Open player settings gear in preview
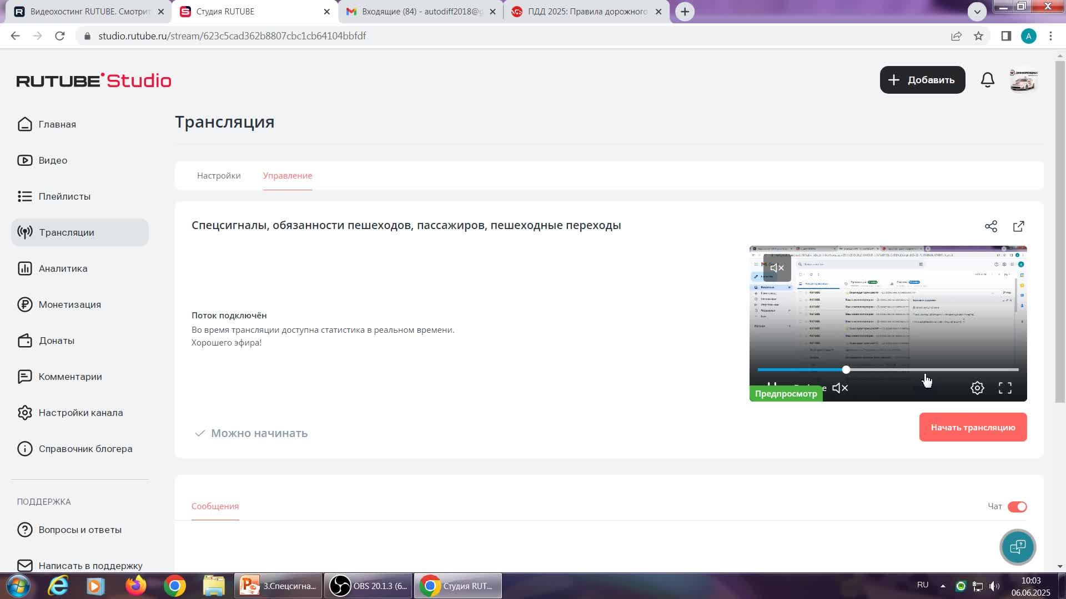1066x599 pixels. (977, 388)
